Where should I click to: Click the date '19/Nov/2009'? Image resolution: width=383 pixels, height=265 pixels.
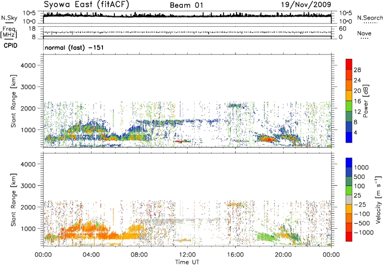tap(306, 4)
